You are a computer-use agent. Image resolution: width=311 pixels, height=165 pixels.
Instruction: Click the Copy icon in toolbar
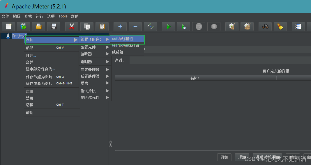tap(87, 26)
